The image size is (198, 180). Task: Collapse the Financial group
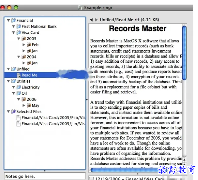(8, 20)
